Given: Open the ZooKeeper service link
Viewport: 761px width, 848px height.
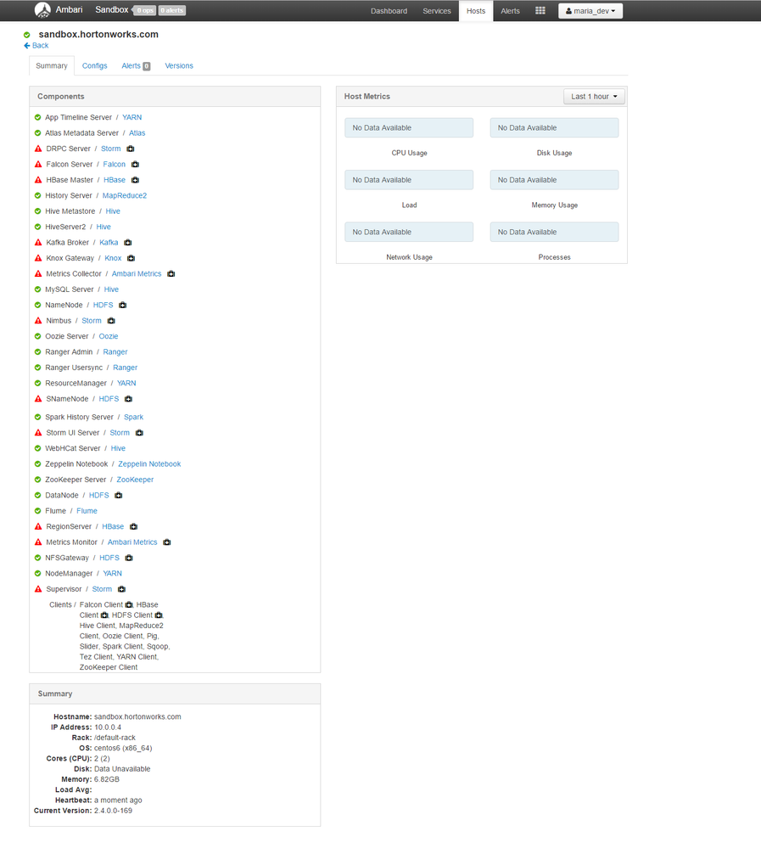Looking at the screenshot, I should tap(135, 480).
